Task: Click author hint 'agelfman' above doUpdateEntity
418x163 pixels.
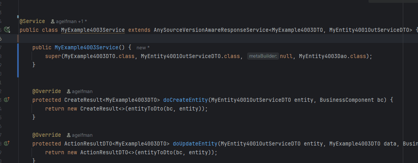Action: click(x=79, y=135)
